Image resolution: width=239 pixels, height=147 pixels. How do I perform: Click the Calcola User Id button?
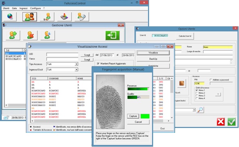point(185,36)
